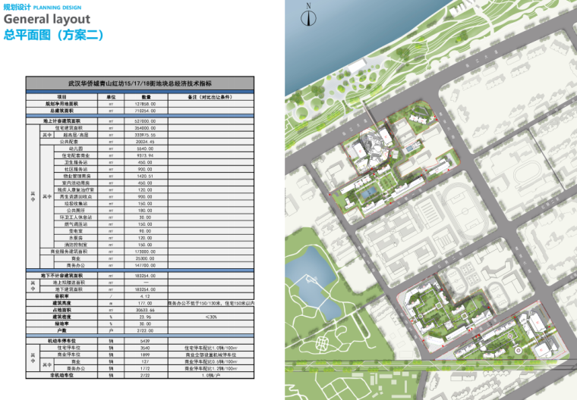Select the "总平面图（方案二）" title

(53, 36)
